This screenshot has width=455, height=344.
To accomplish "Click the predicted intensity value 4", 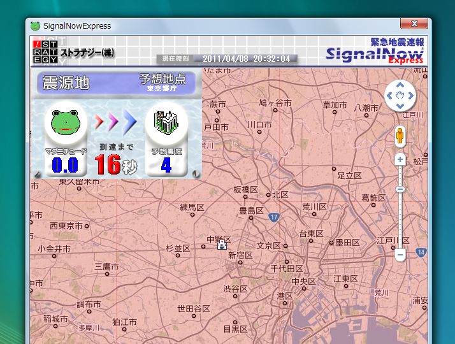I will [x=166, y=166].
